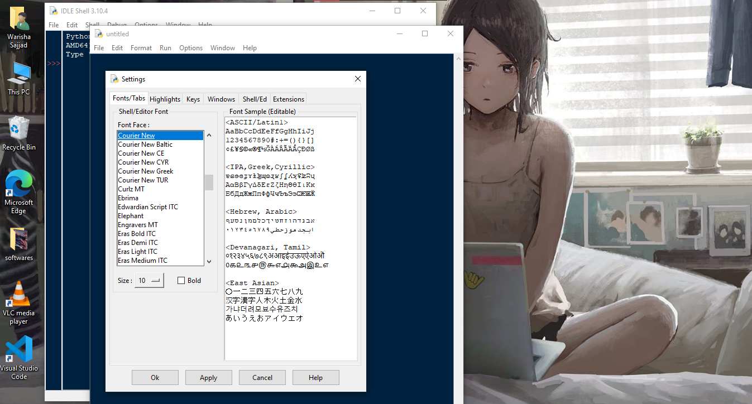Enable the Bold checkbox
Image resolution: width=752 pixels, height=404 pixels.
tap(181, 281)
